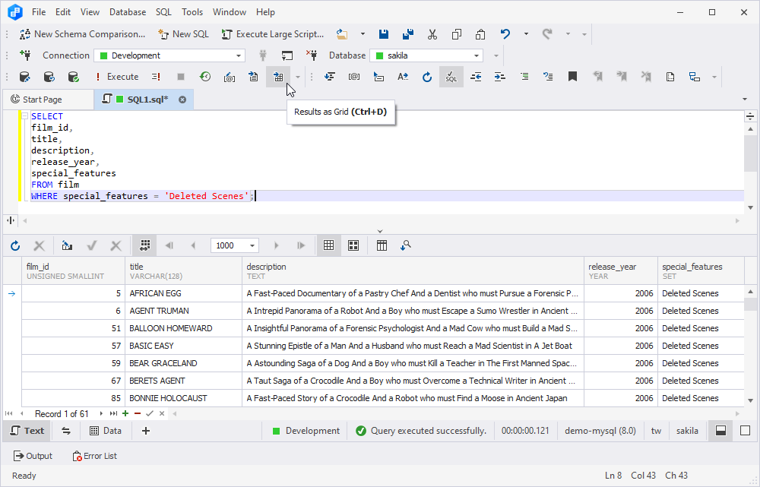
Task: Click the Refresh icon in SQL toolbar
Action: [x=426, y=77]
